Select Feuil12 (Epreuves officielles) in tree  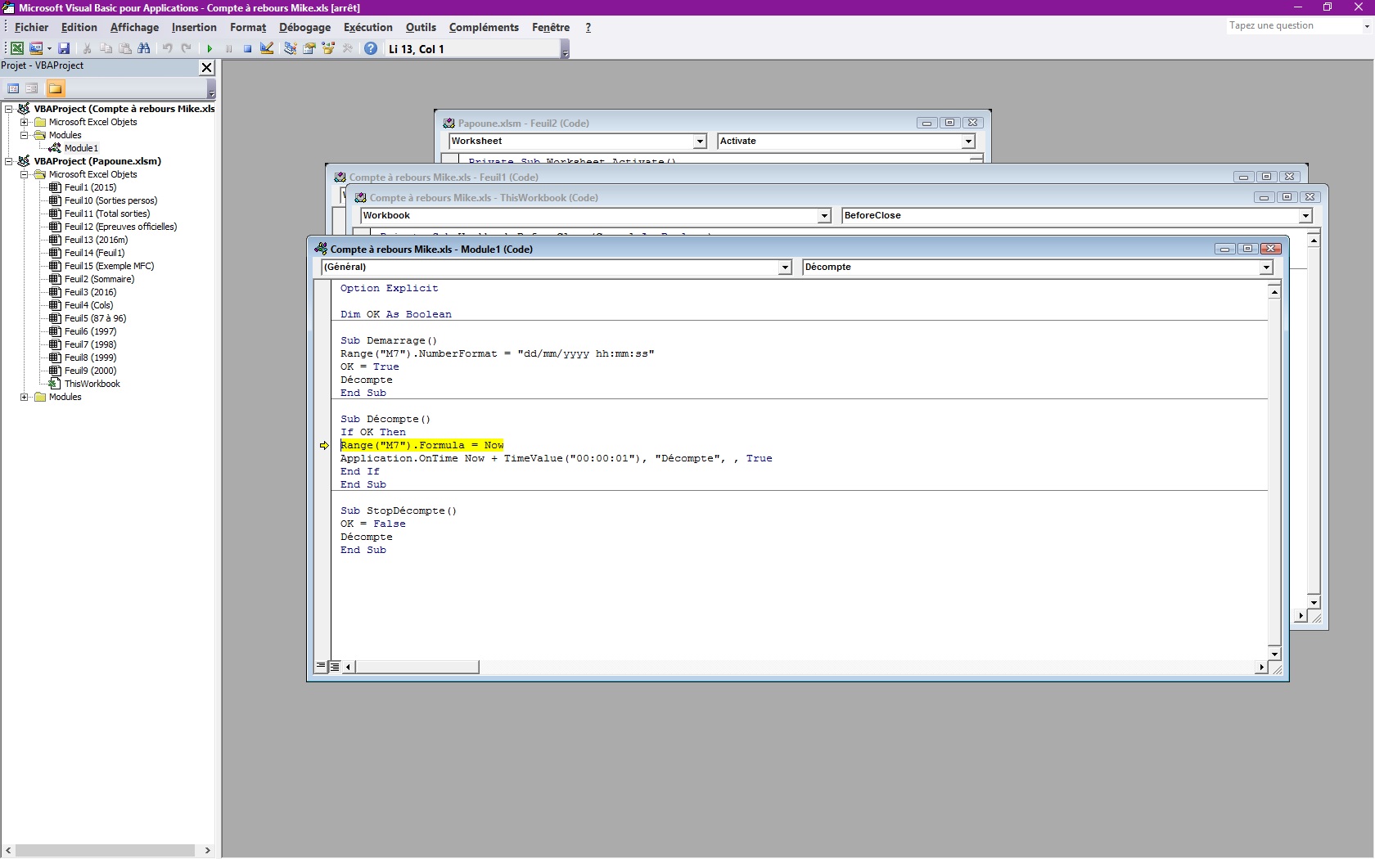click(x=120, y=227)
